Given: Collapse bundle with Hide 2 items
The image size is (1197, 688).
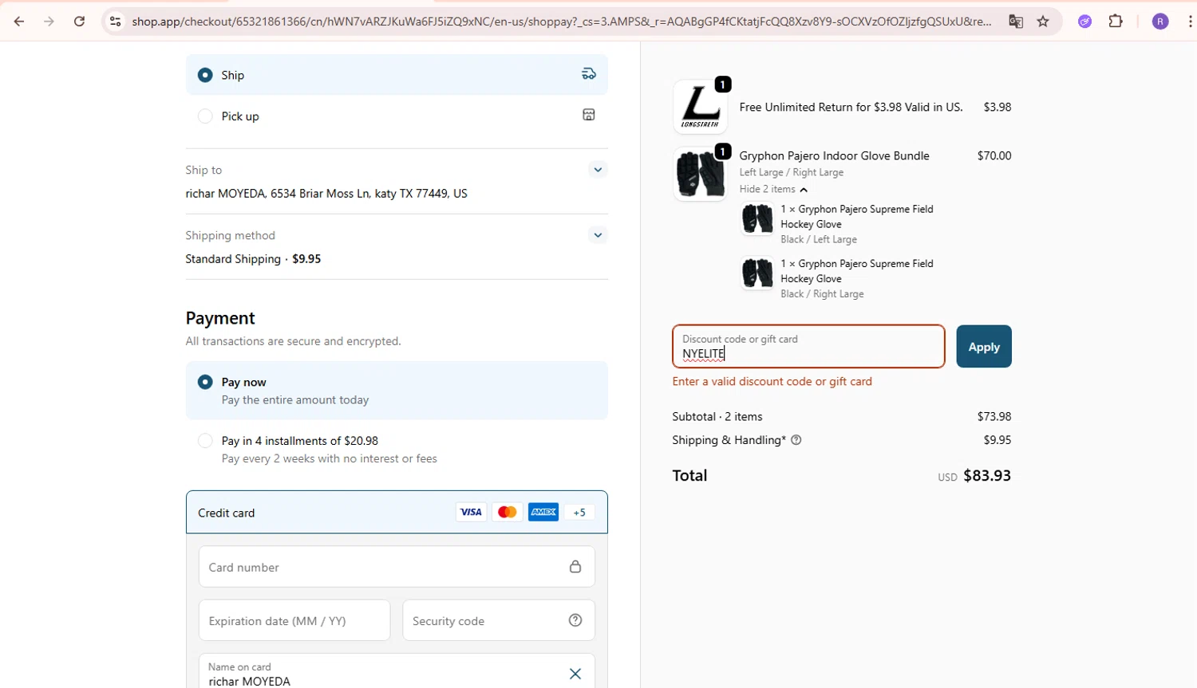Looking at the screenshot, I should pos(773,190).
